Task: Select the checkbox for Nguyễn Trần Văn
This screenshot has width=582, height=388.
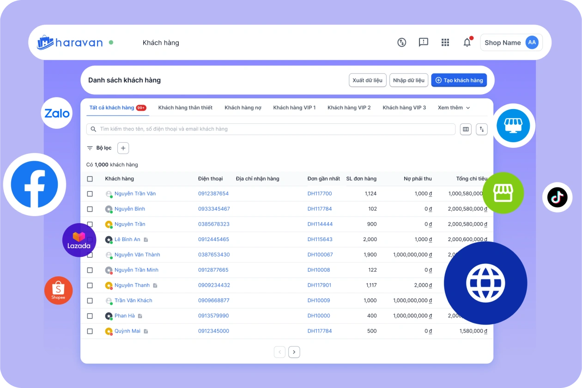Action: click(x=90, y=194)
